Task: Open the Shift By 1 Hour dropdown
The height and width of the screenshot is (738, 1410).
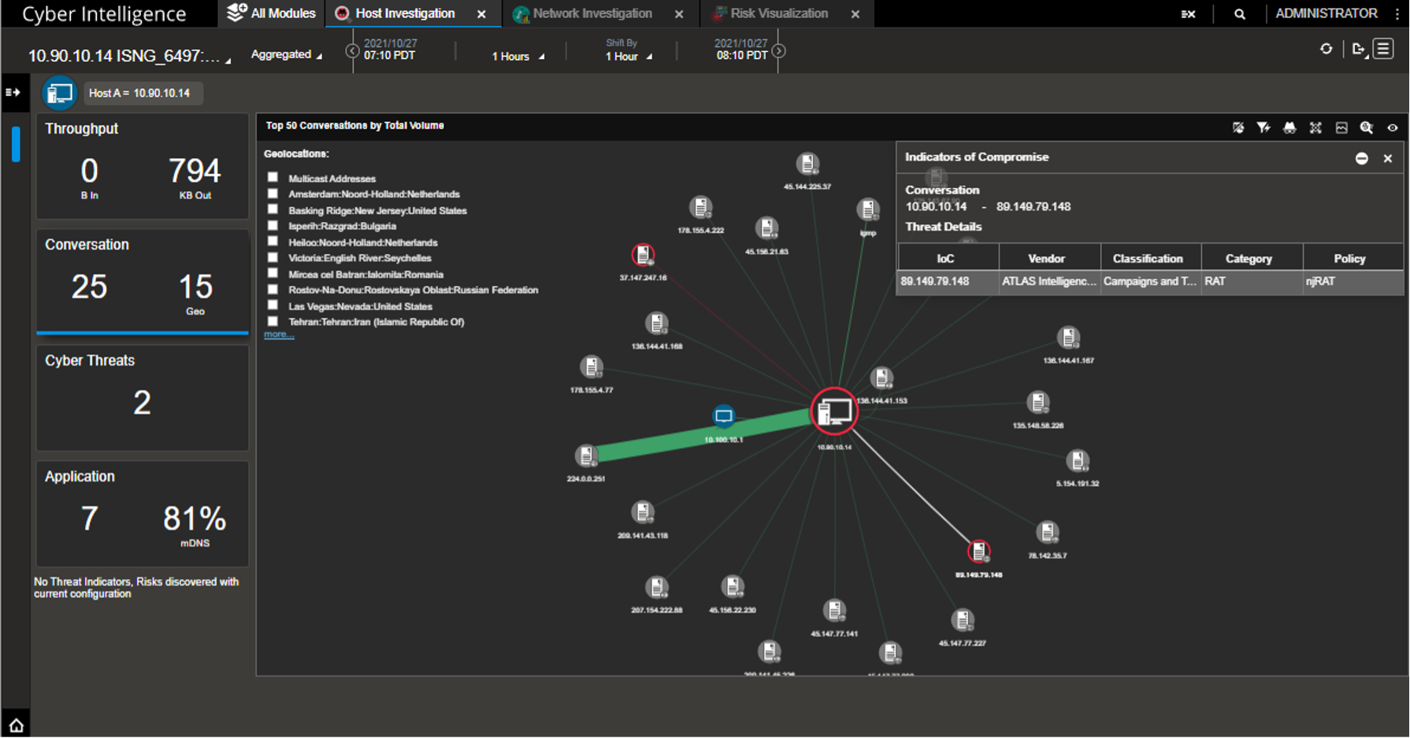Action: pos(627,57)
